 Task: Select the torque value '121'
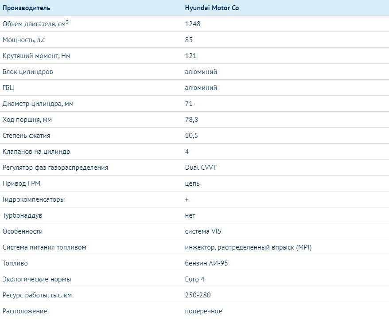(191, 55)
